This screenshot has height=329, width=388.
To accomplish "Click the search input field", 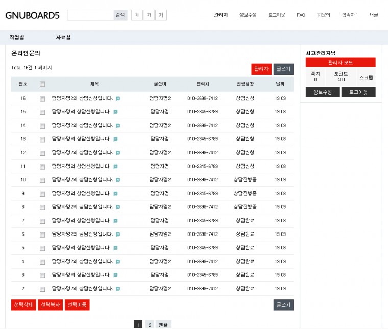I will (90, 15).
